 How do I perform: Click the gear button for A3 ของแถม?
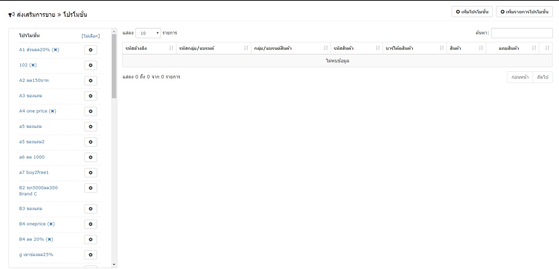pos(91,96)
